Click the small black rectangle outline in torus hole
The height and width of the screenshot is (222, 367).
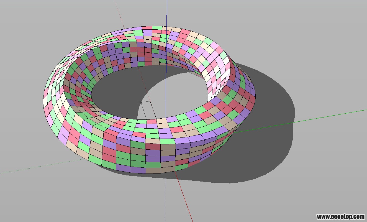coord(148,111)
